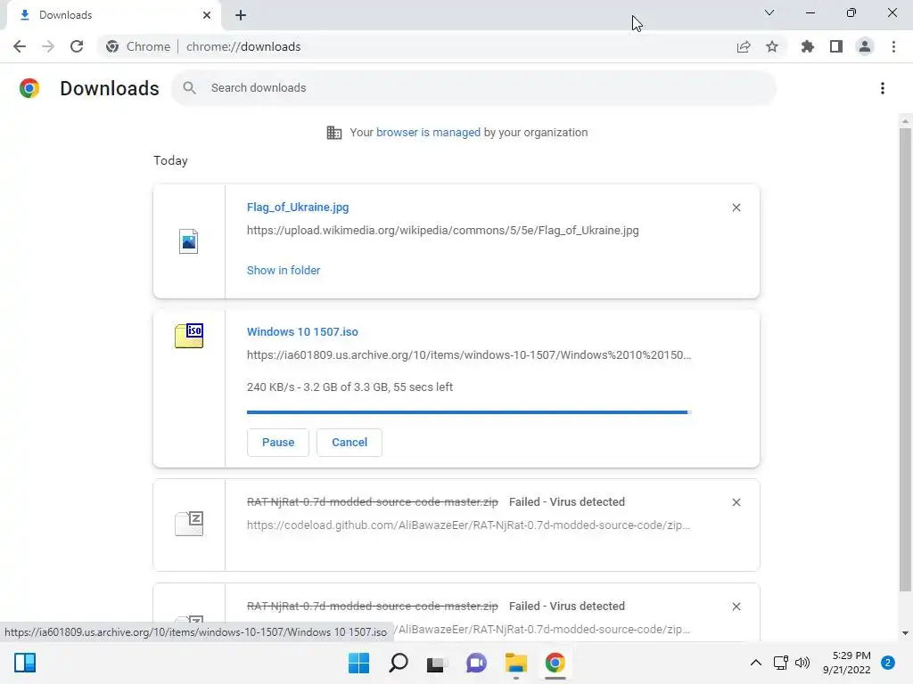913x684 pixels.
Task: Remove Flag_of_Ukraine.jpg from the list
Action: point(736,208)
